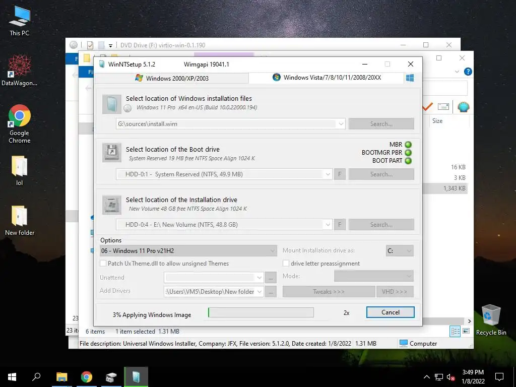Click the Size column header in Explorer
This screenshot has height=387, width=516.
point(437,121)
